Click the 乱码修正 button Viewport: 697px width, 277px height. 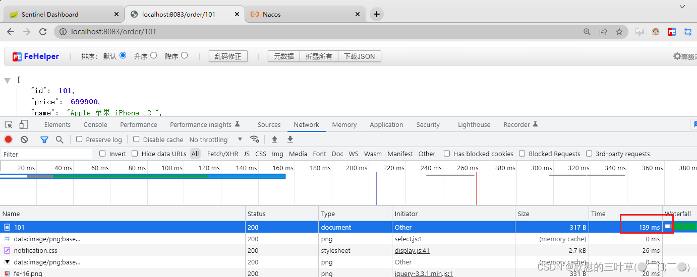(228, 56)
